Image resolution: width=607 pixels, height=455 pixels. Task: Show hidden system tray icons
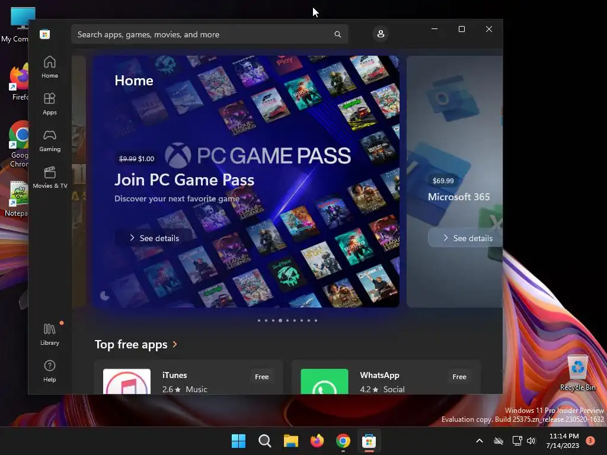tap(479, 441)
